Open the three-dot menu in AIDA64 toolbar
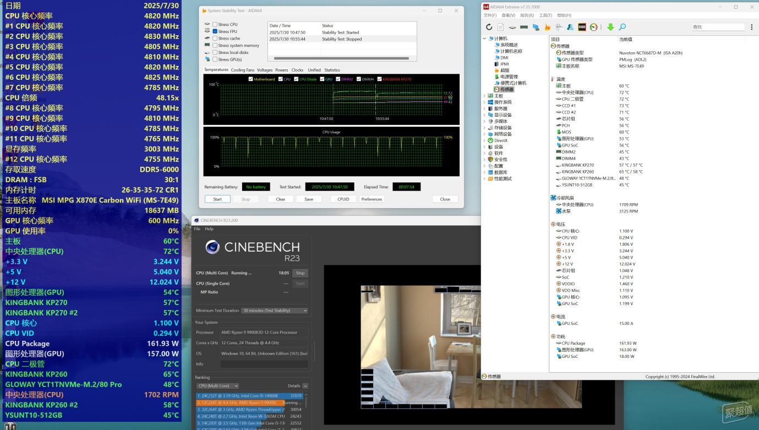The height and width of the screenshot is (430, 759). click(752, 27)
